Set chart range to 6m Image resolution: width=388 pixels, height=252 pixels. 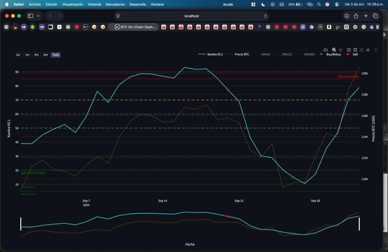(x=45, y=55)
